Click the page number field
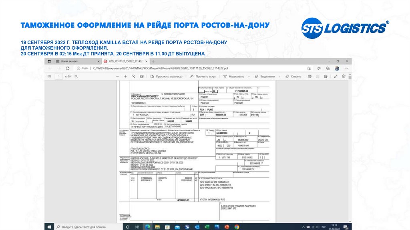This screenshot has width=410, height=230. 59,76
